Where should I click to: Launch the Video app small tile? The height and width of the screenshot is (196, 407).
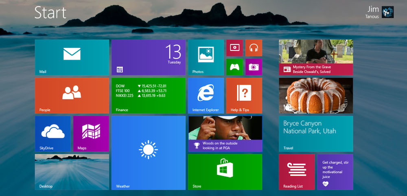(235, 47)
